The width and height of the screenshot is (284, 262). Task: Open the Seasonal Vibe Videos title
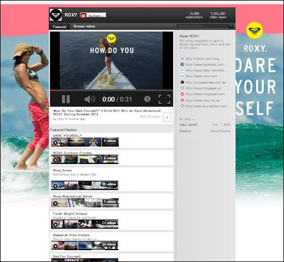71,235
